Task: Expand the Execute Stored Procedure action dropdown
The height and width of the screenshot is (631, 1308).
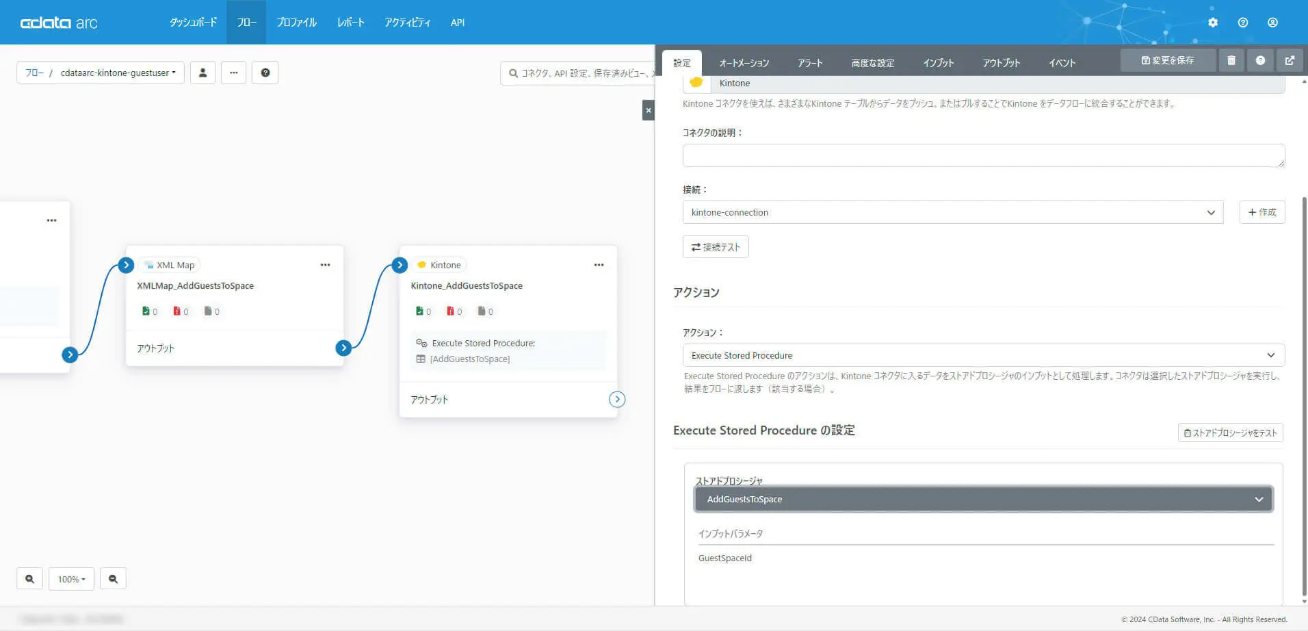Action: click(x=983, y=355)
